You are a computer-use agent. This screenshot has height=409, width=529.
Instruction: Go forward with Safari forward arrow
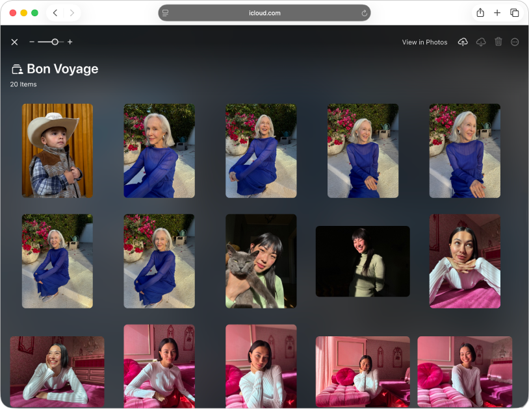click(x=72, y=13)
